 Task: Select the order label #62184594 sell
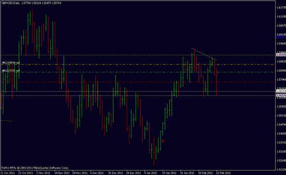11,63
